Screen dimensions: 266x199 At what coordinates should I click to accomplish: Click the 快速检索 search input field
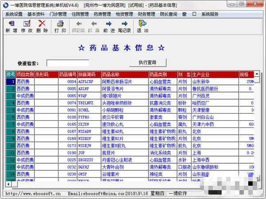[67, 63]
